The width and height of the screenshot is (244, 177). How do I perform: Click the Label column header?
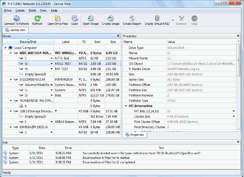tap(66, 42)
